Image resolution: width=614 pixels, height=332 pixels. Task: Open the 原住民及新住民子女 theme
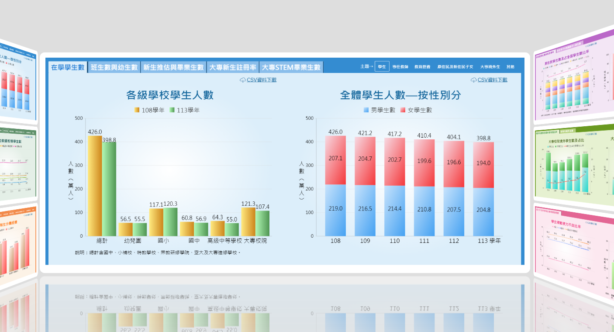tap(455, 67)
